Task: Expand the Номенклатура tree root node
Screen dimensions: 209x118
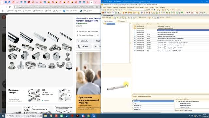Action: click(103, 24)
